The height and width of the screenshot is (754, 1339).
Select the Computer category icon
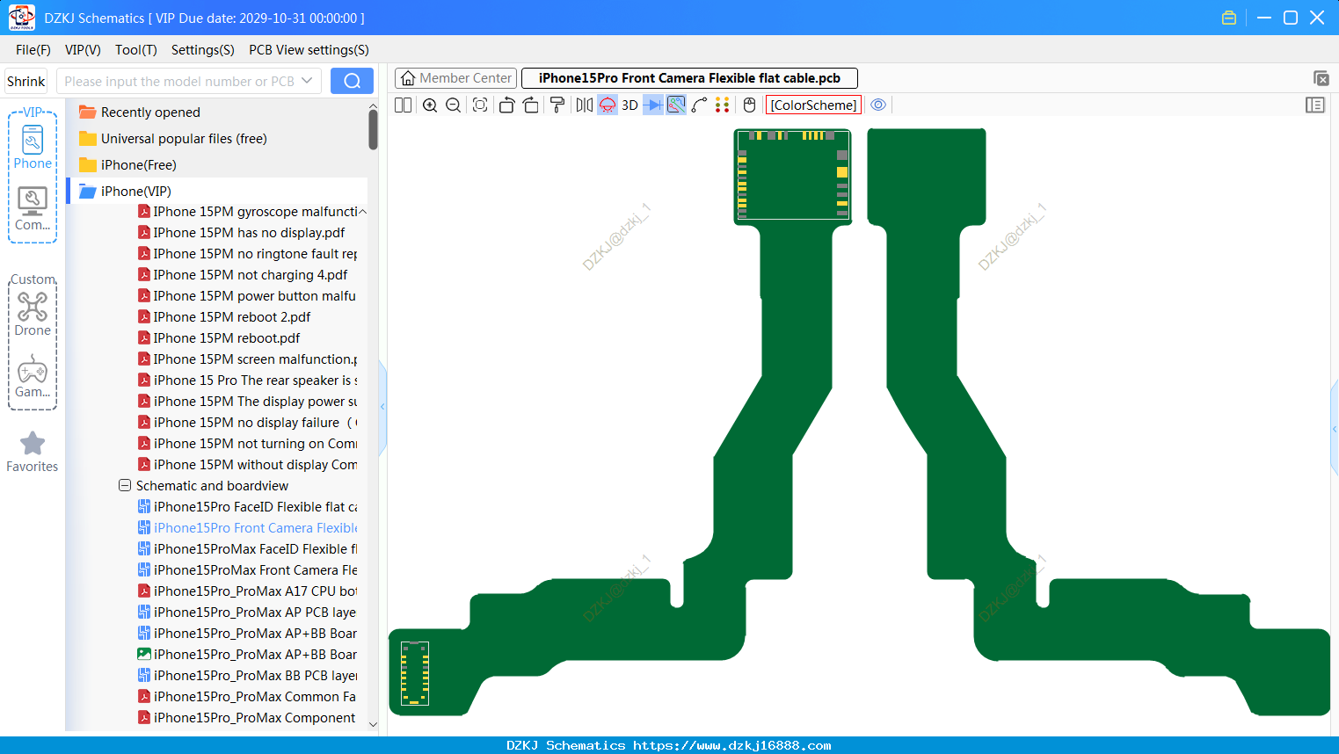[33, 209]
